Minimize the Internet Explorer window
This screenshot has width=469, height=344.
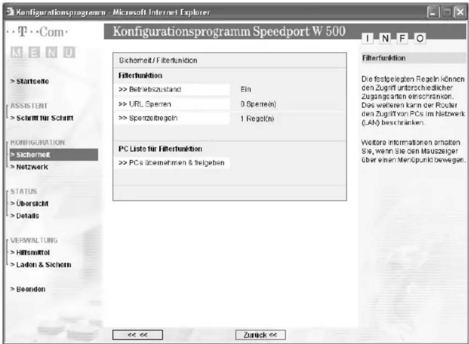pos(433,12)
